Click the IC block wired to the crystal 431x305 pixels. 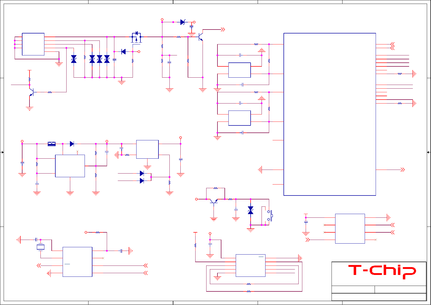coord(78,262)
